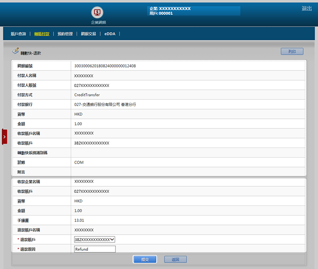Click the pencil icon beside 轉數快-退款

[15, 51]
